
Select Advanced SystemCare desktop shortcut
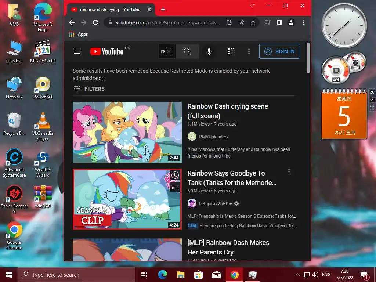coord(14,163)
